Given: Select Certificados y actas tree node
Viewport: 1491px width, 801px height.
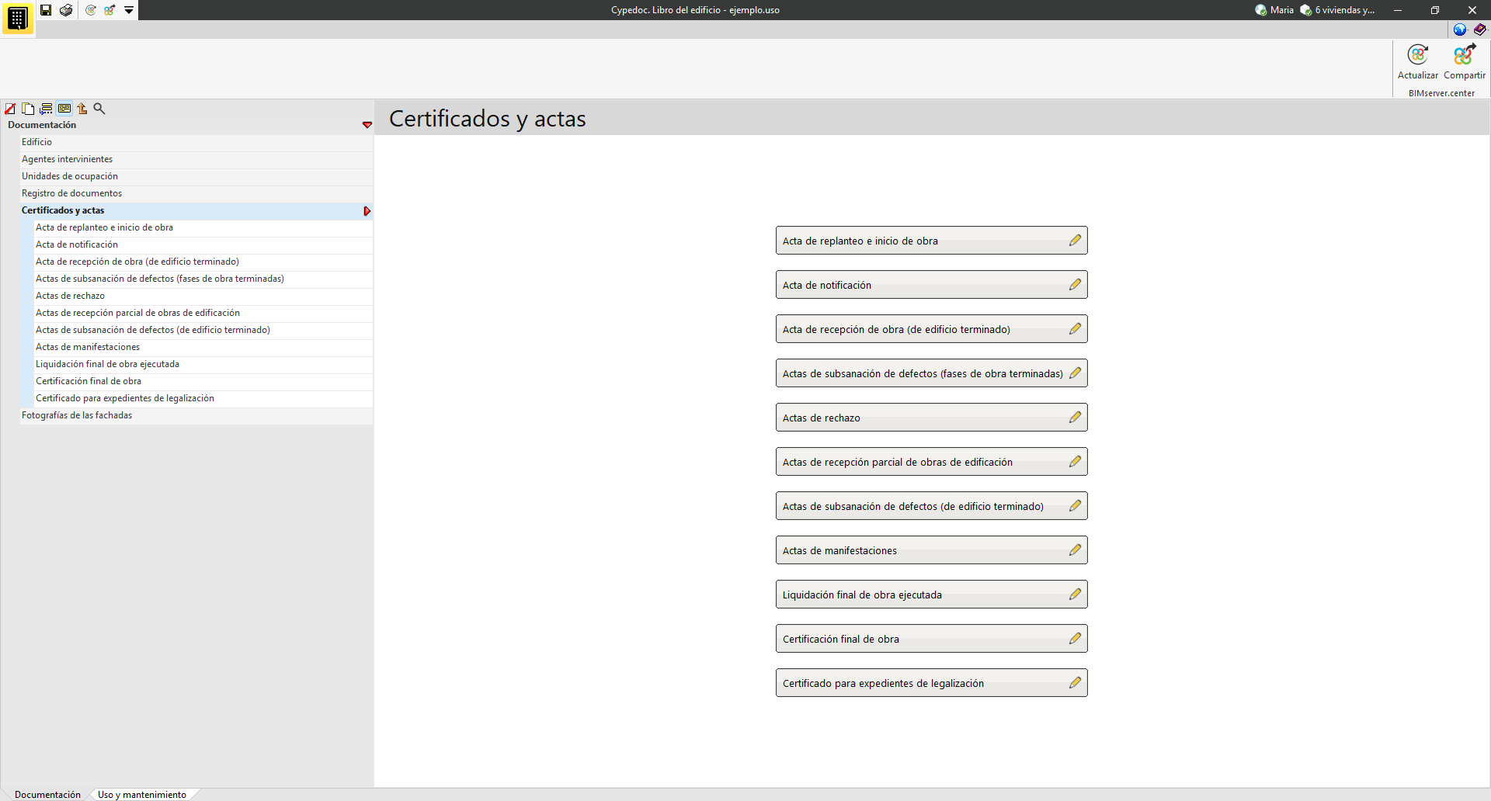Looking at the screenshot, I should [x=197, y=210].
